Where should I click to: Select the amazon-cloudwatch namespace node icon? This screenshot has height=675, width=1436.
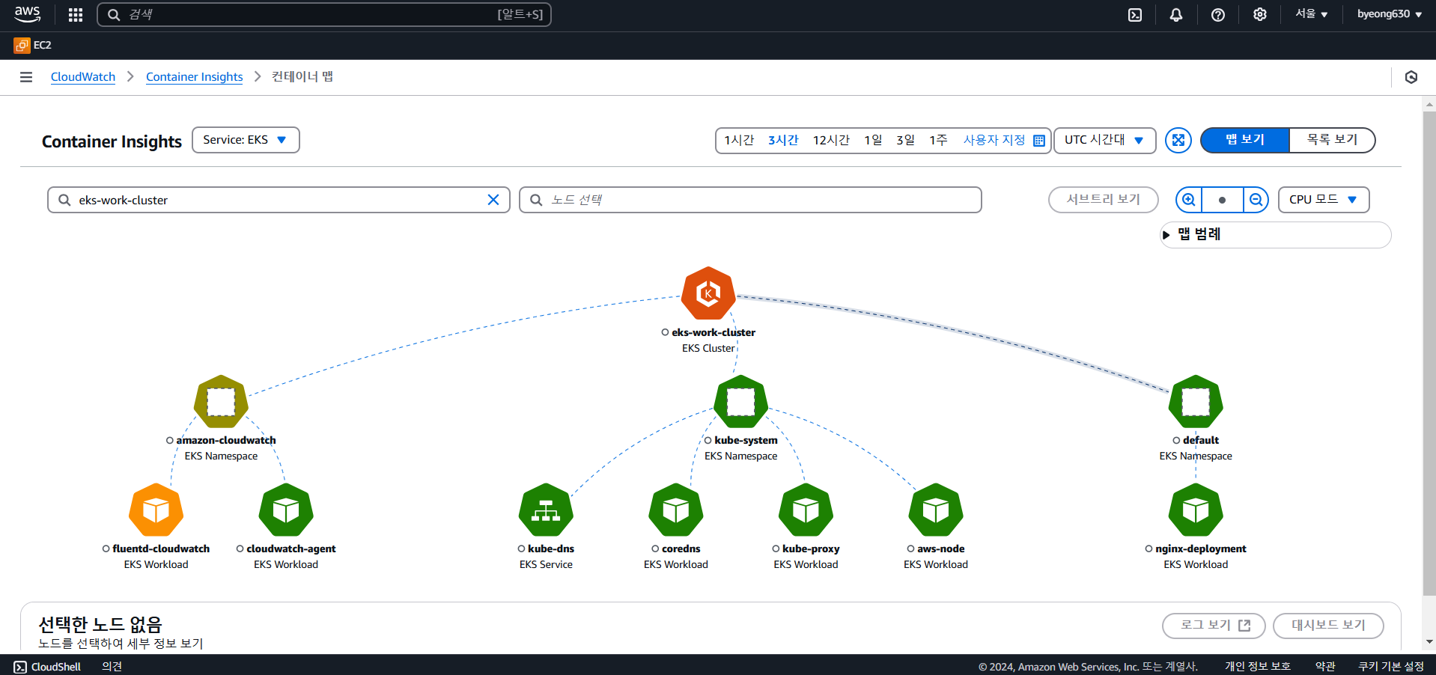221,402
